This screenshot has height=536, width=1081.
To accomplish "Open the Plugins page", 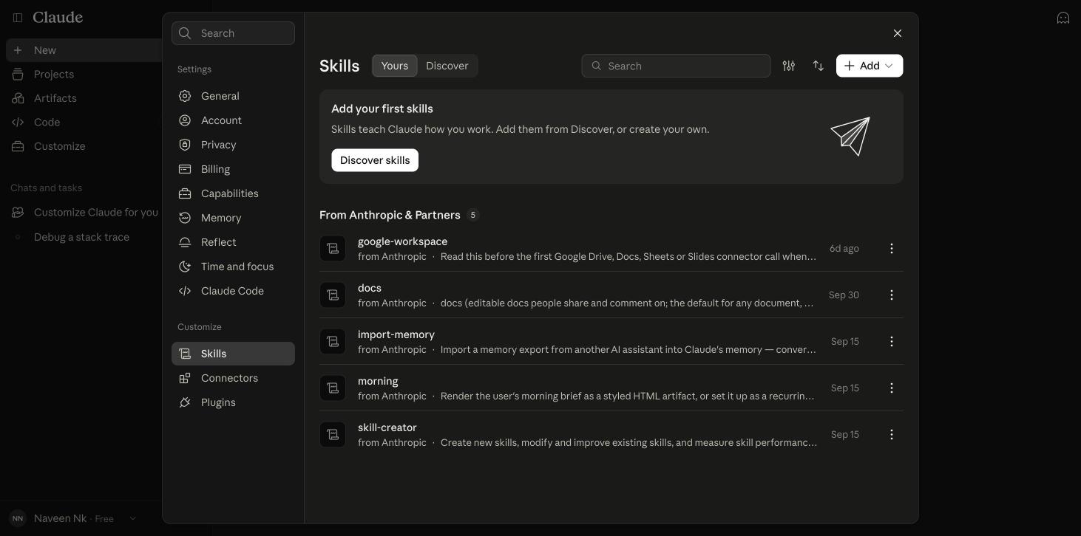I will [x=233, y=402].
